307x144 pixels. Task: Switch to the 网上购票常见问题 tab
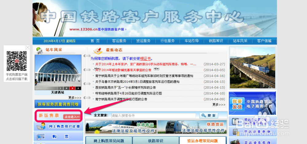tap(109, 141)
